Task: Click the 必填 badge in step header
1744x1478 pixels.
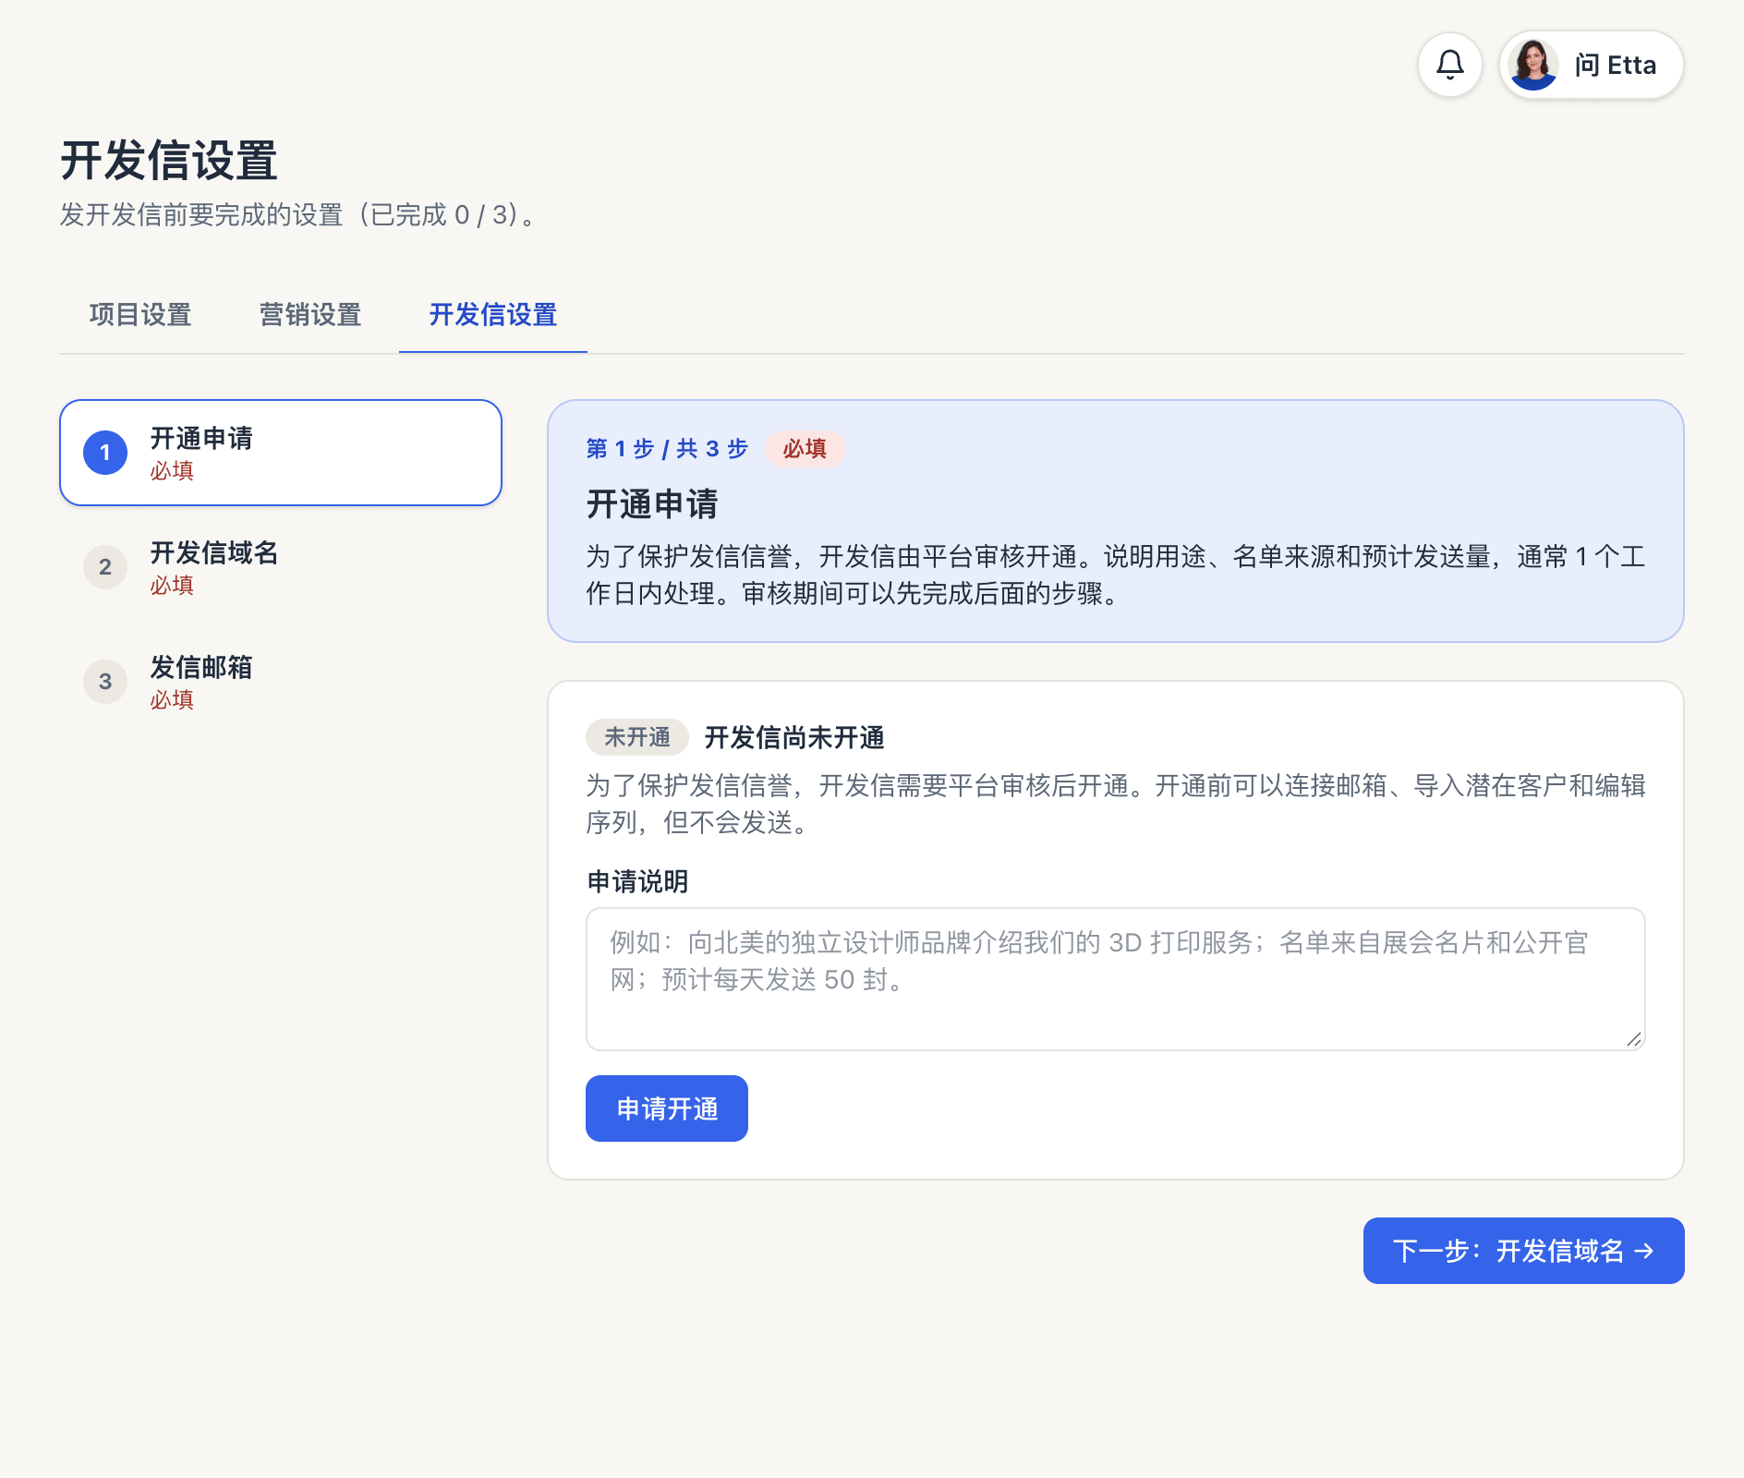Action: coord(805,449)
